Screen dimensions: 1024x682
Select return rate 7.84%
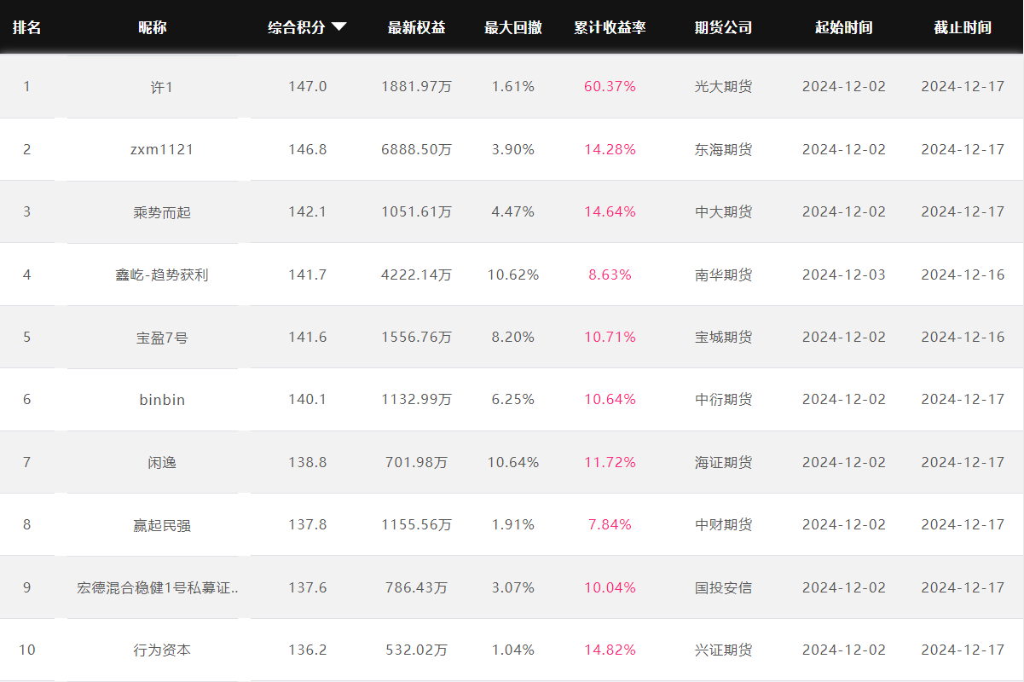click(x=610, y=525)
